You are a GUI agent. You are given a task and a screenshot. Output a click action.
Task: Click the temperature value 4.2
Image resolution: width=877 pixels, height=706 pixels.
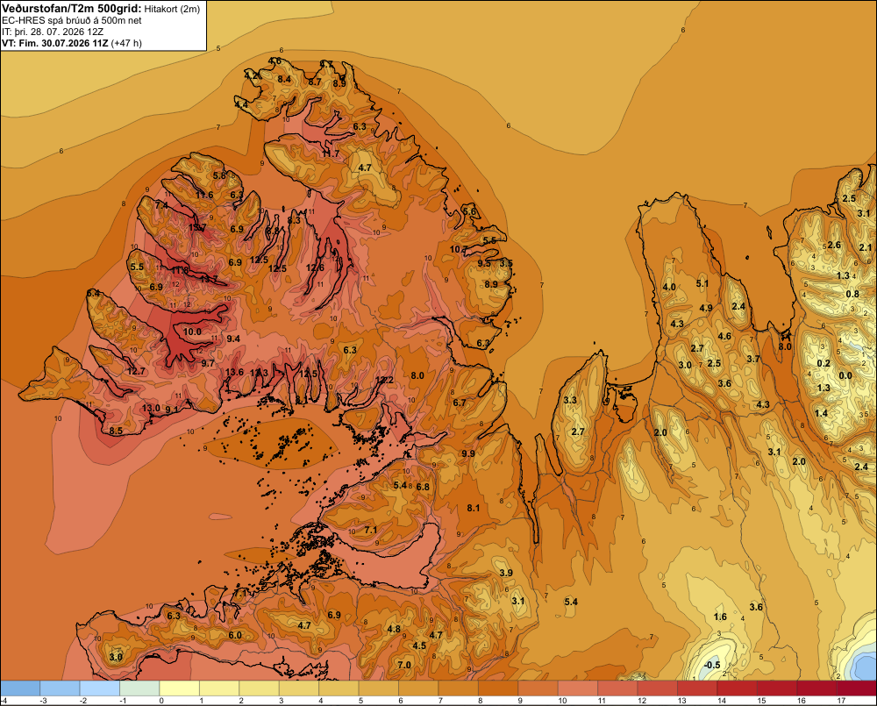pos(253,75)
